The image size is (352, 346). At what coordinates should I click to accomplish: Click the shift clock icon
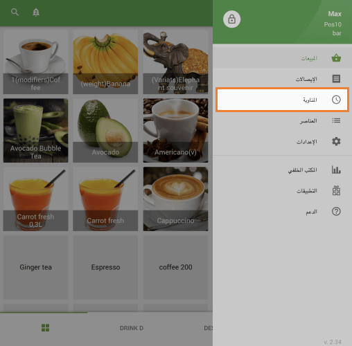[336, 100]
